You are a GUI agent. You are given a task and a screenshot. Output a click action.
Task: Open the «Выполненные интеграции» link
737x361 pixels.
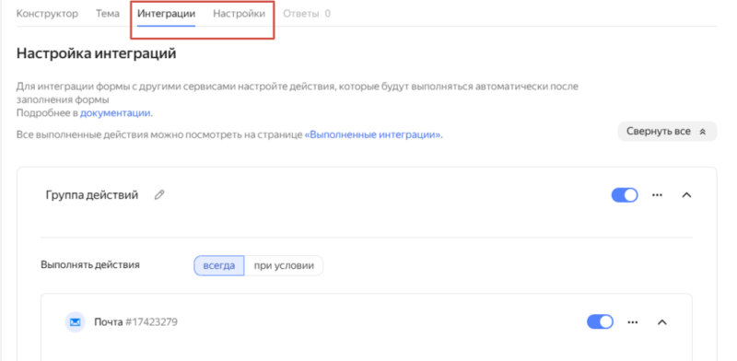click(373, 134)
